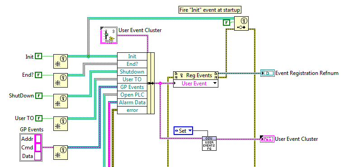Image resolution: width=344 pixels, height=167 pixels.
Task: Toggle the Init false Boolean constant
Action: (38, 56)
